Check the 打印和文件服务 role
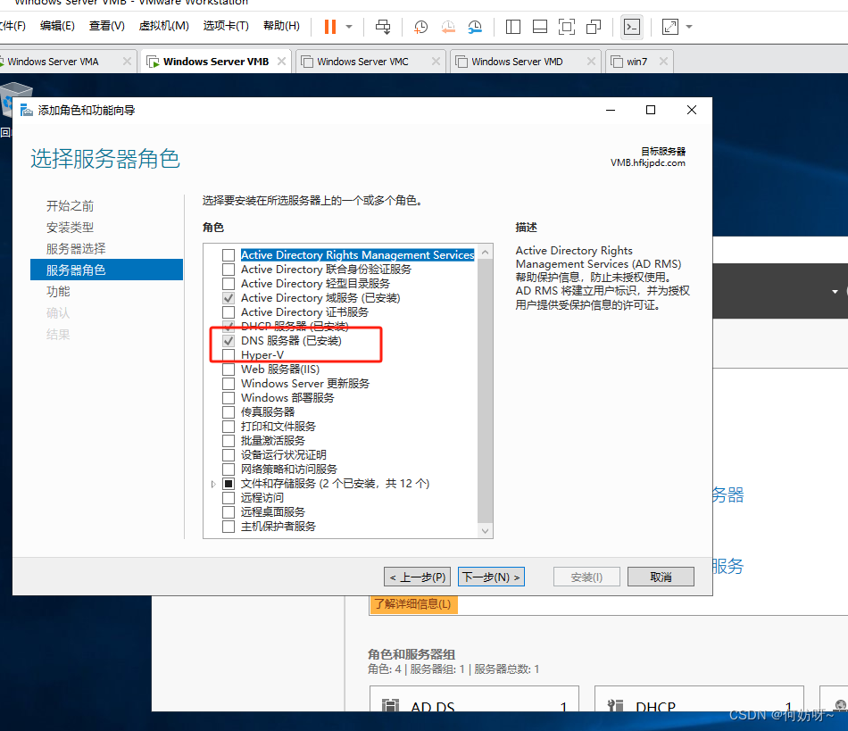Screen dimensions: 848x731 pyautogui.click(x=229, y=426)
